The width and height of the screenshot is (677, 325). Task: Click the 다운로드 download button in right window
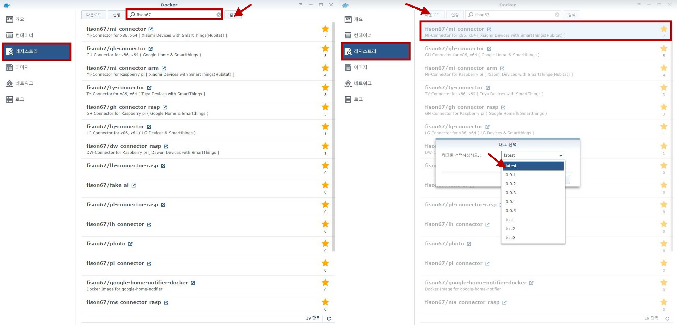[432, 15]
